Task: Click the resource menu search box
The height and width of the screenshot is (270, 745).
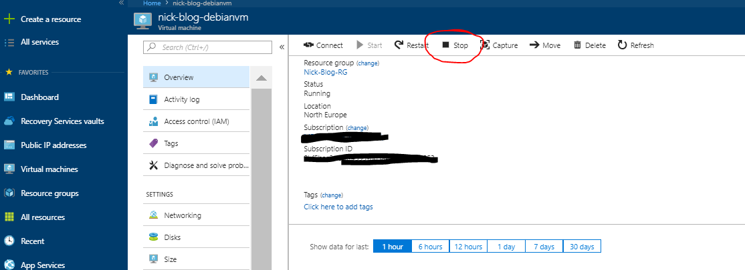Action: (x=207, y=47)
